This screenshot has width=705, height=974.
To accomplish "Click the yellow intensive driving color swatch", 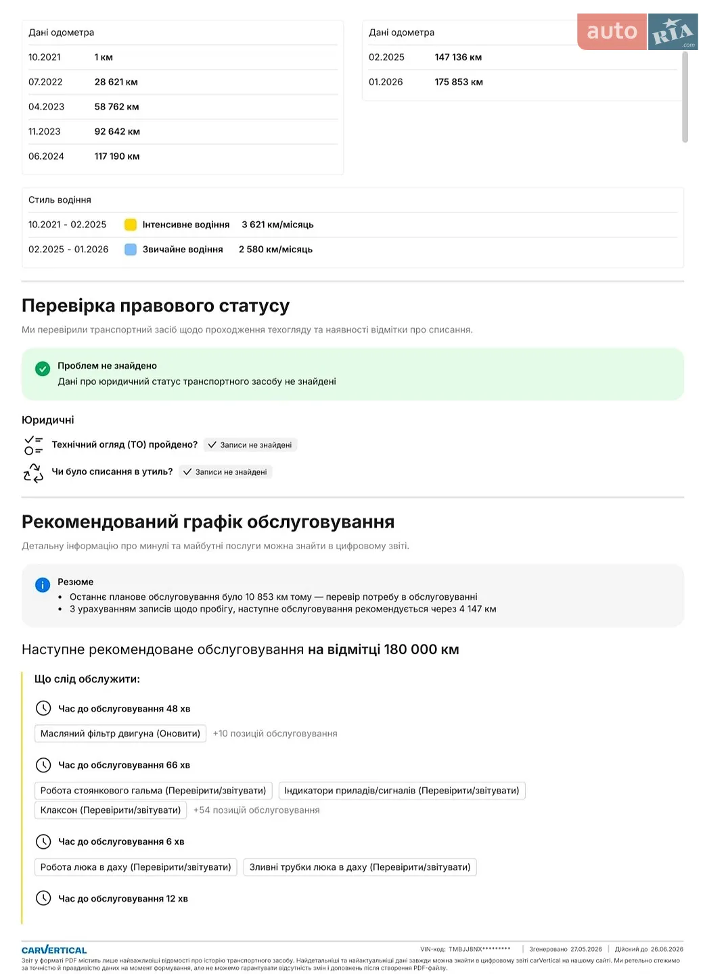I will (131, 225).
